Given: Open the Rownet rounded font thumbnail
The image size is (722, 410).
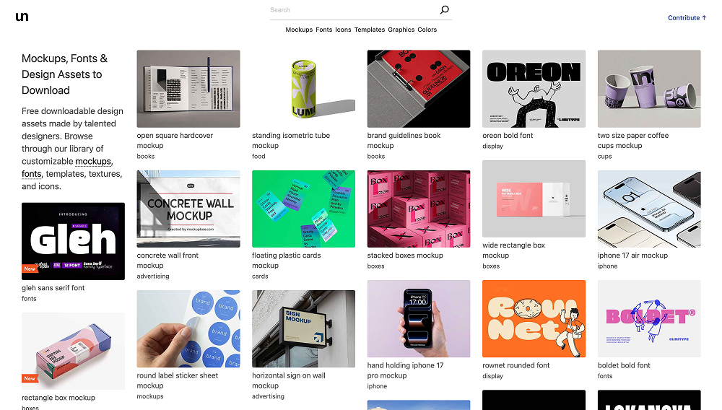Looking at the screenshot, I should coord(534,318).
